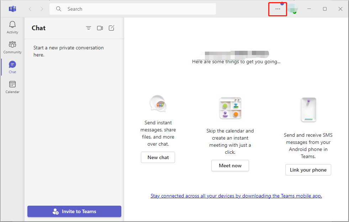Viewport: 349px width, 222px height.
Task: Select the Community icon in the sidebar
Action: coord(12,47)
